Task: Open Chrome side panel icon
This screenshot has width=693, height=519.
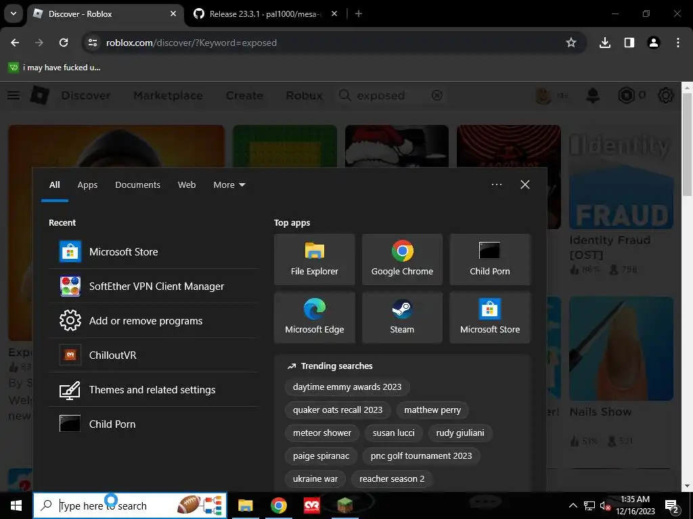Action: [629, 43]
